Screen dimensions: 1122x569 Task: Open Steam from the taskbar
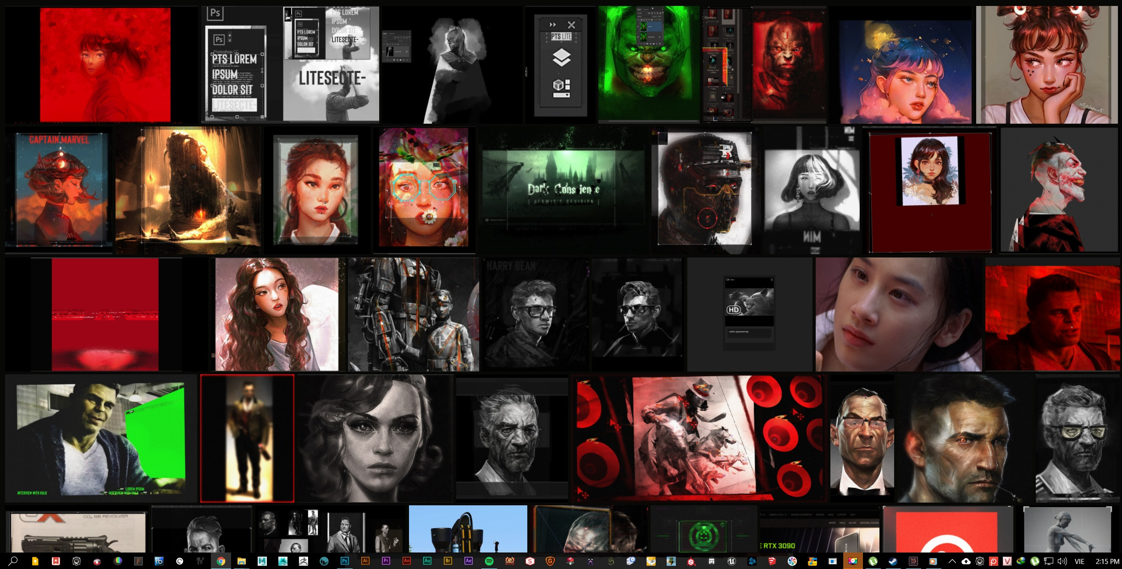pos(893,561)
